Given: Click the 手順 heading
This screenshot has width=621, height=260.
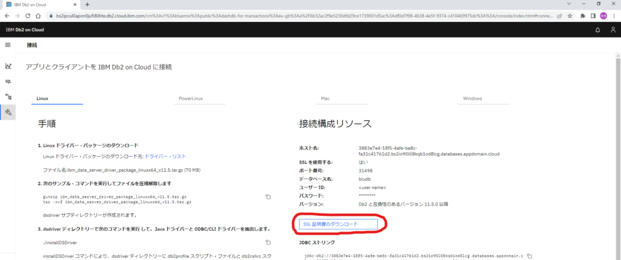Looking at the screenshot, I should [x=47, y=124].
